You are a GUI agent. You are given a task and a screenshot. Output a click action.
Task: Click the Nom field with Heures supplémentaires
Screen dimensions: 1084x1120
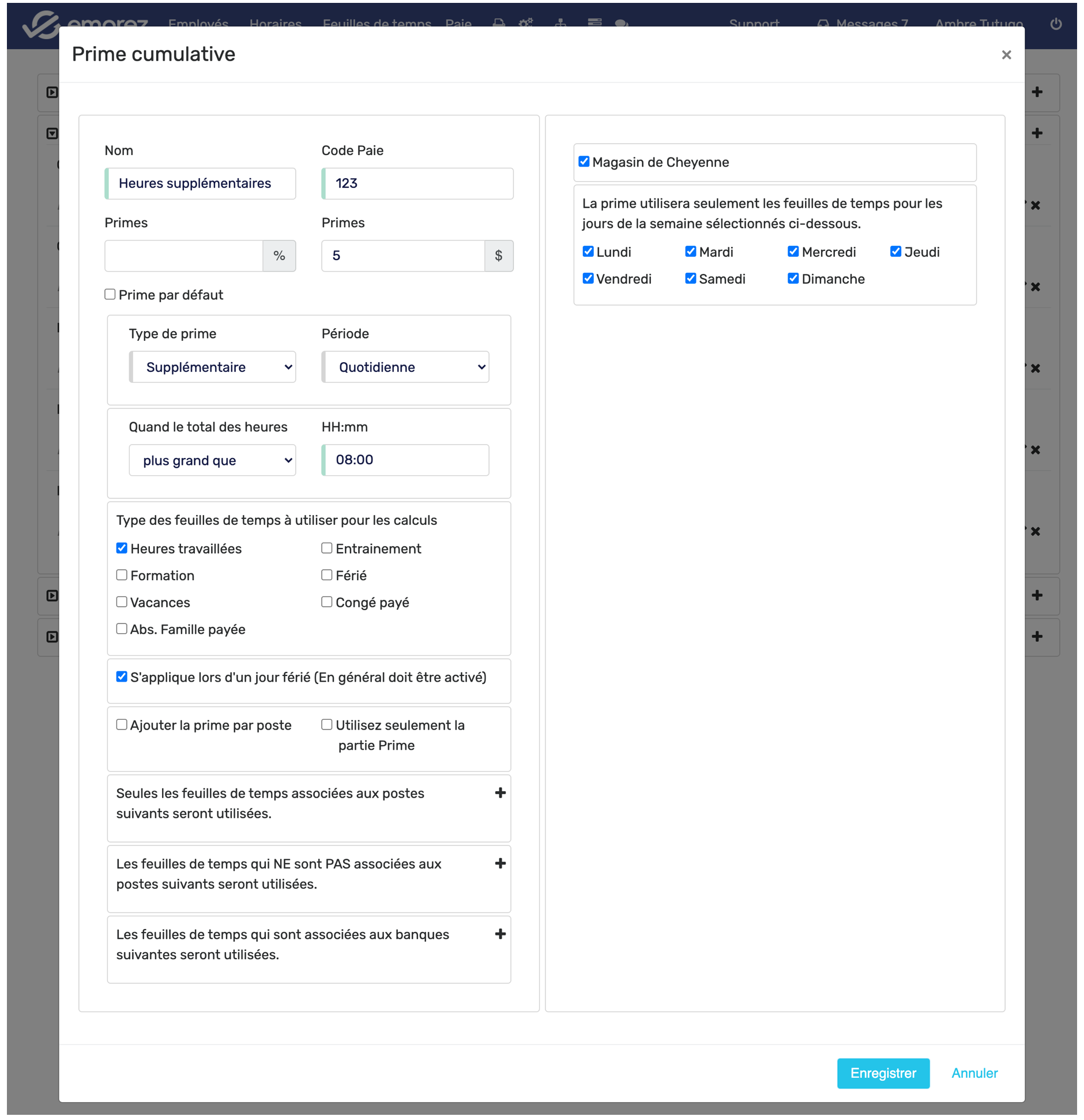pyautogui.click(x=200, y=183)
